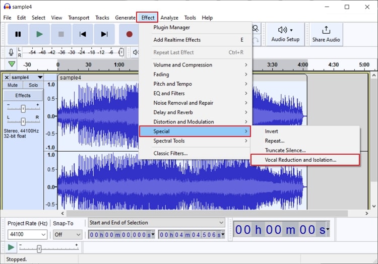Click the playback speaker meter icon
378x264 pixels.
[136, 52]
